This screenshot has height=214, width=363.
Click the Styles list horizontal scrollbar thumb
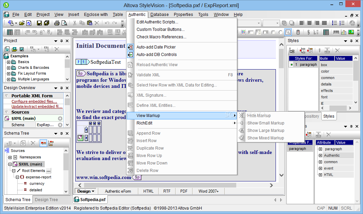coord(338,108)
